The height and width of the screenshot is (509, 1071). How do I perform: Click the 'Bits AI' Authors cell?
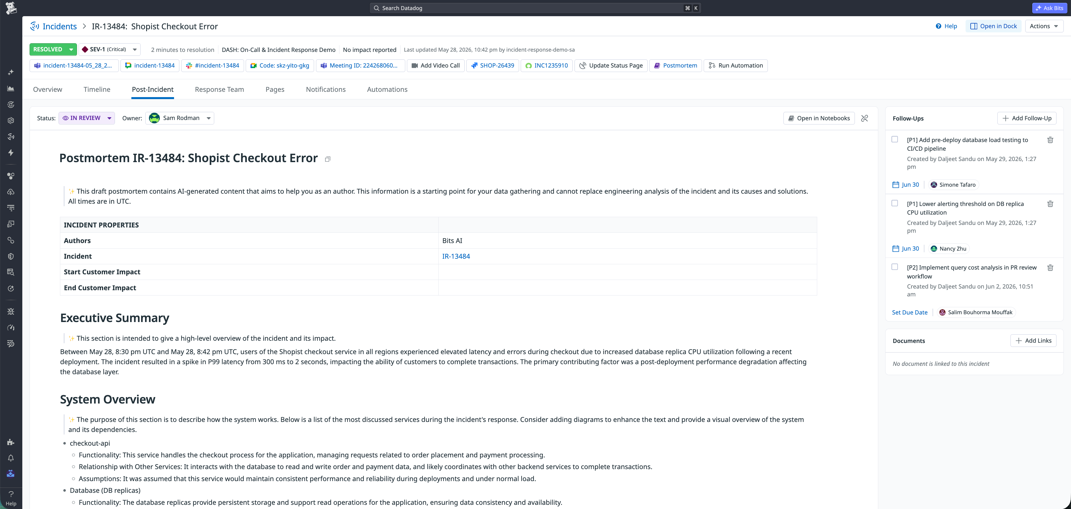[x=627, y=241]
